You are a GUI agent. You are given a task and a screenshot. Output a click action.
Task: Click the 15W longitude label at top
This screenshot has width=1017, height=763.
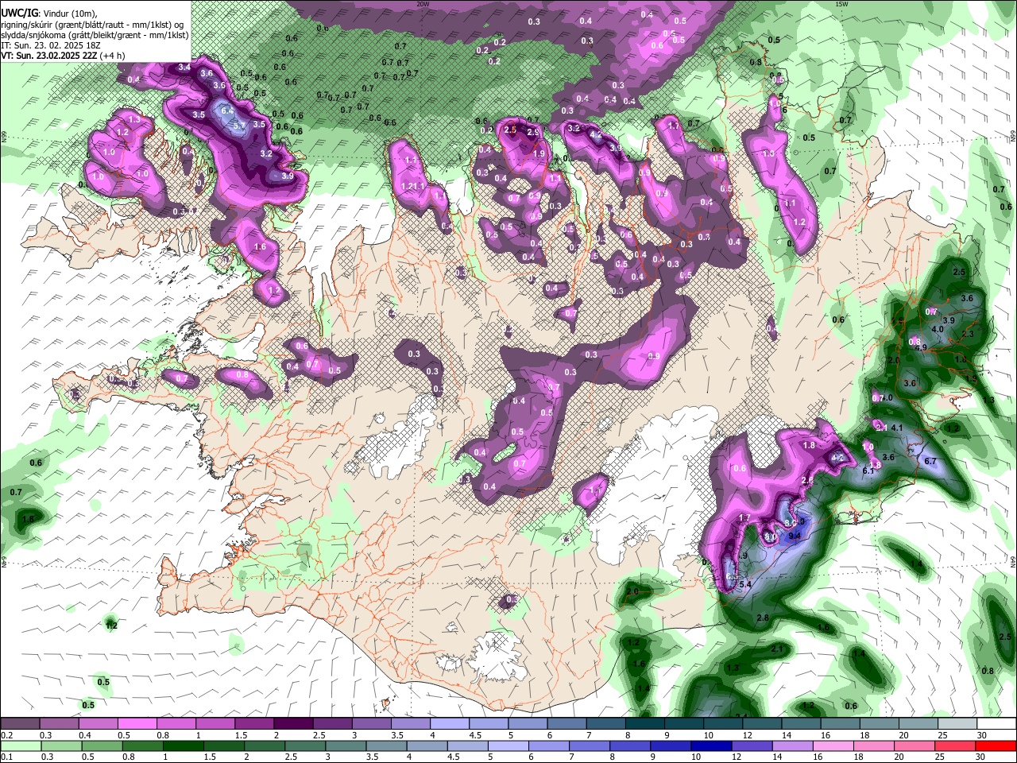pos(841,4)
